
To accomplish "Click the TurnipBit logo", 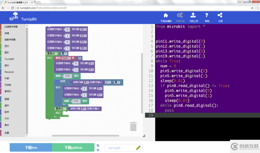I will tap(14, 16).
